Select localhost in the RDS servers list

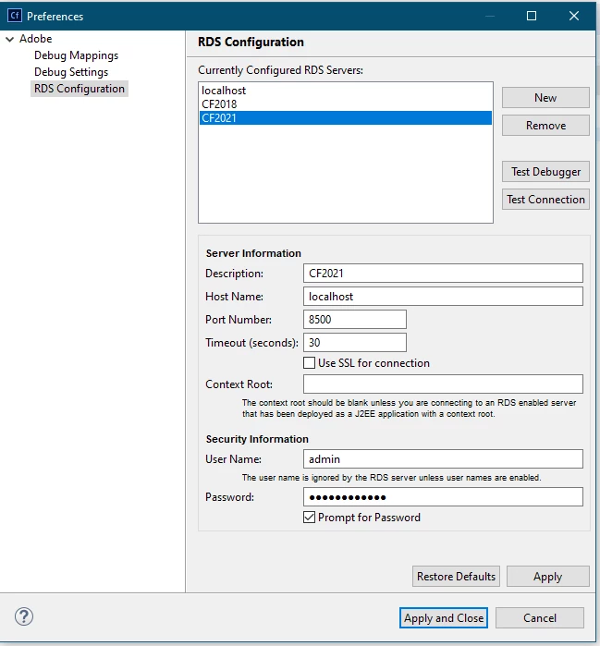pyautogui.click(x=346, y=91)
